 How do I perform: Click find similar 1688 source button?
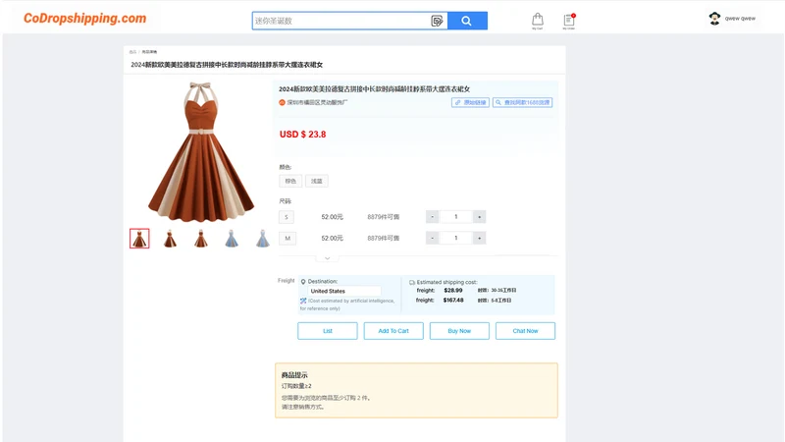tap(522, 102)
